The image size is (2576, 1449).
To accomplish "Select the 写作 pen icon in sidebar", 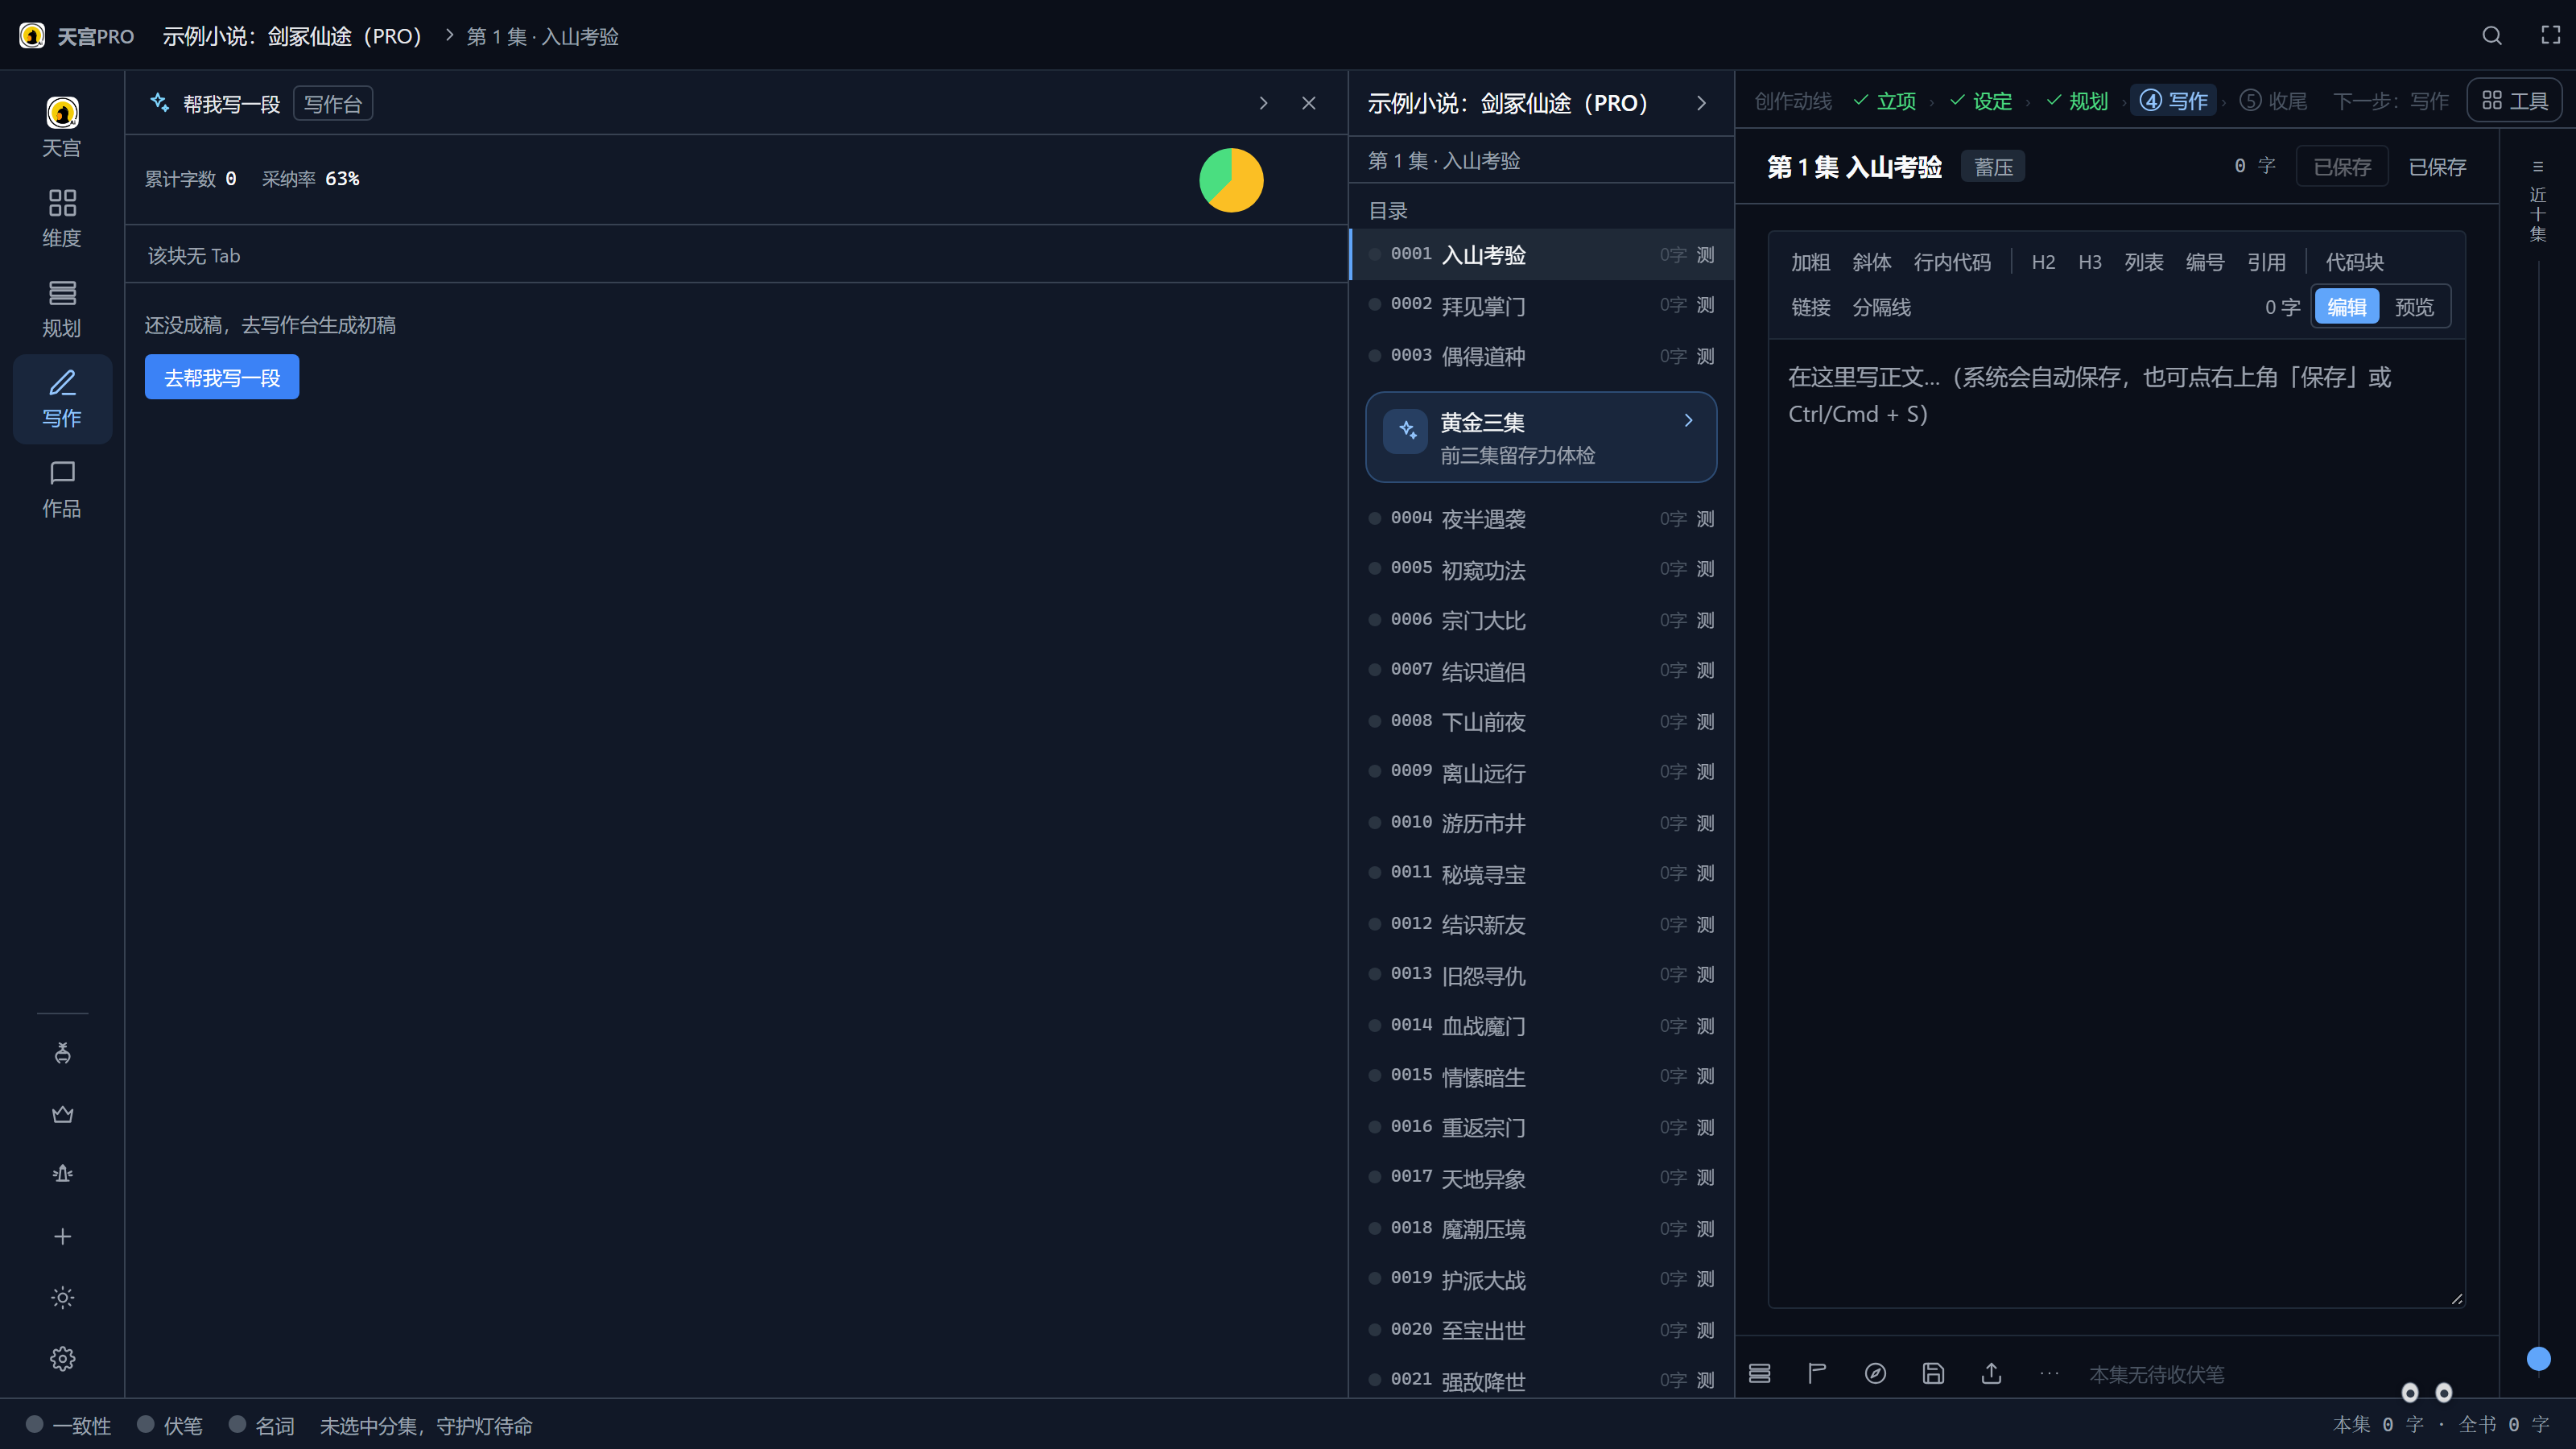I will click(62, 398).
